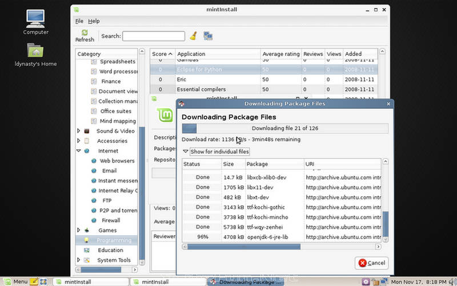
Task: Open ldynasty's Home folder icon
Action: (x=35, y=55)
